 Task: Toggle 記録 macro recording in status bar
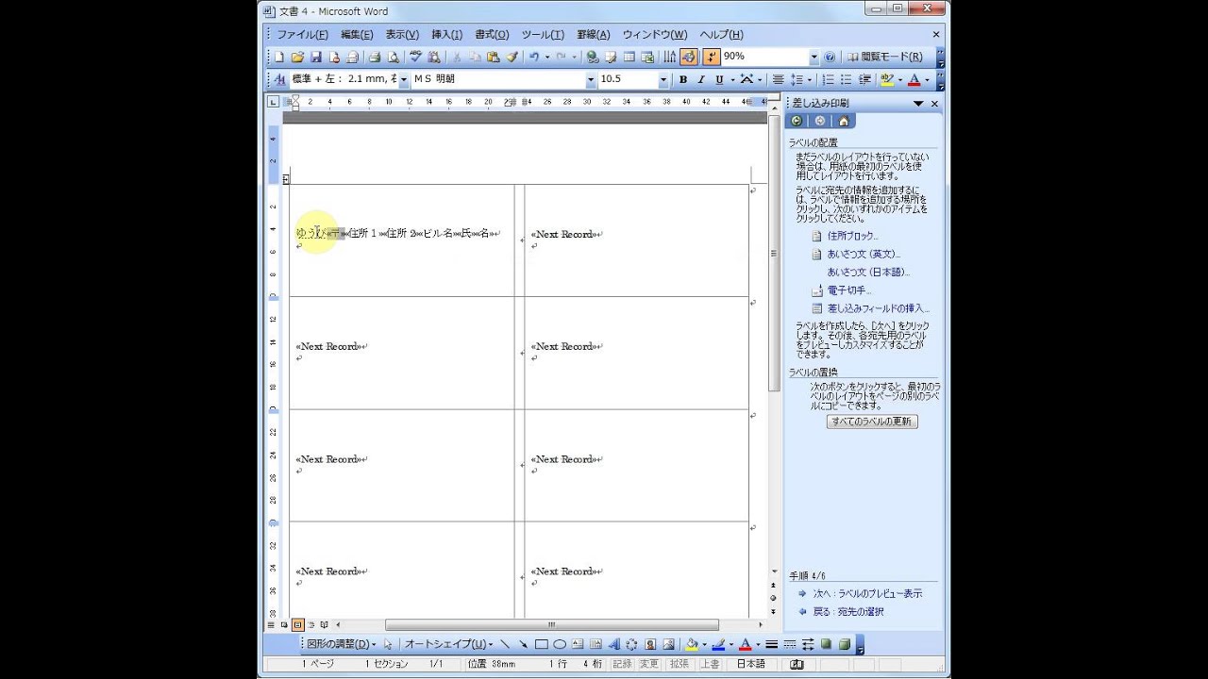[622, 664]
